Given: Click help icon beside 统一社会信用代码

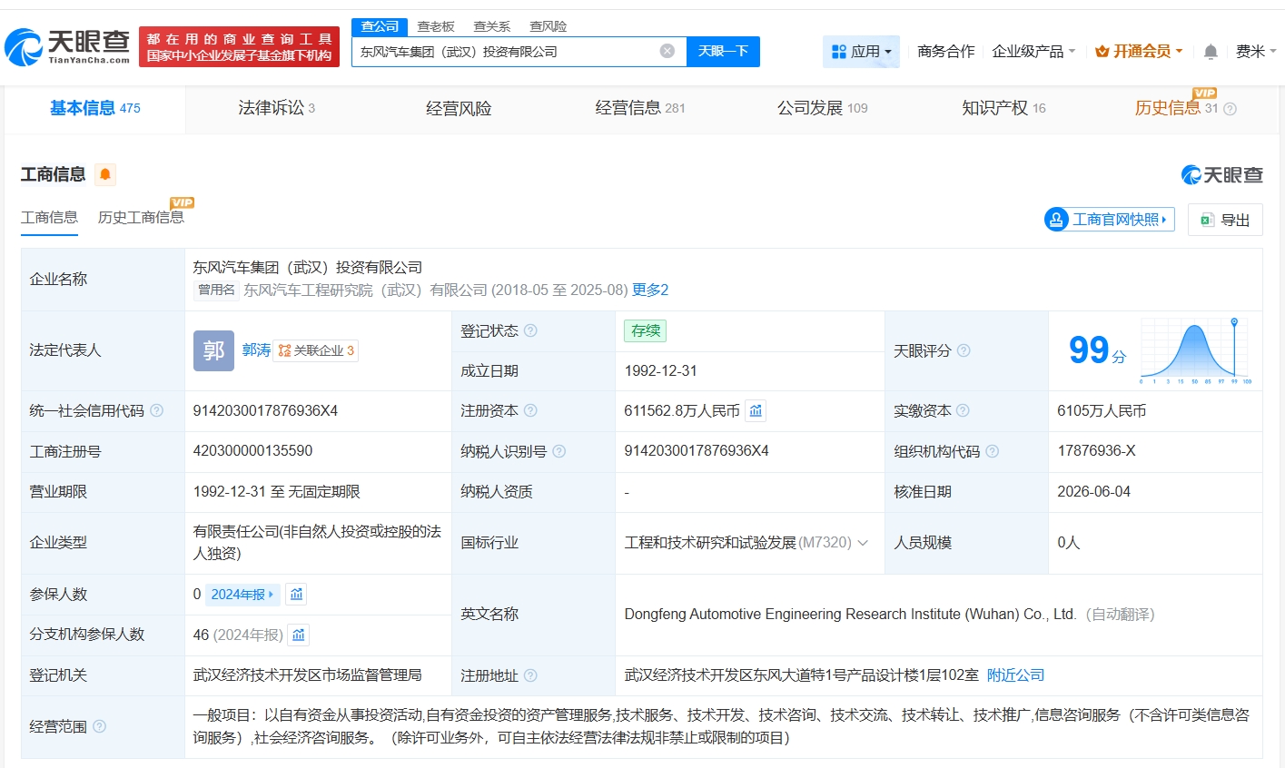Looking at the screenshot, I should 156,410.
